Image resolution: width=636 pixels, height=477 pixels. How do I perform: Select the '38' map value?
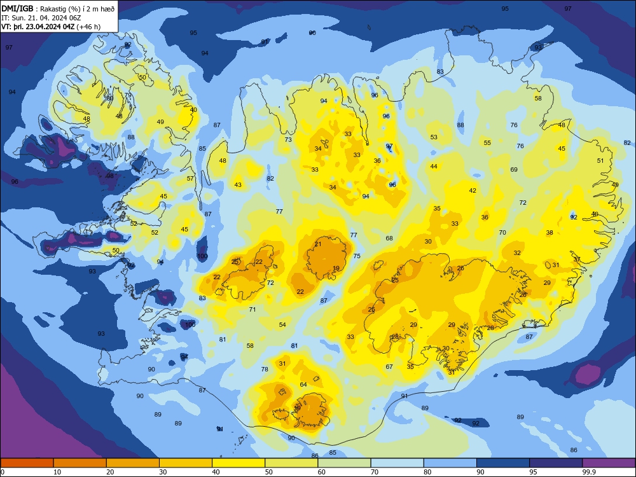550,233
